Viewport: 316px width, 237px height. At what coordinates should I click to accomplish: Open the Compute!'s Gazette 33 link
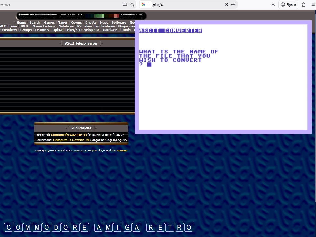point(69,135)
